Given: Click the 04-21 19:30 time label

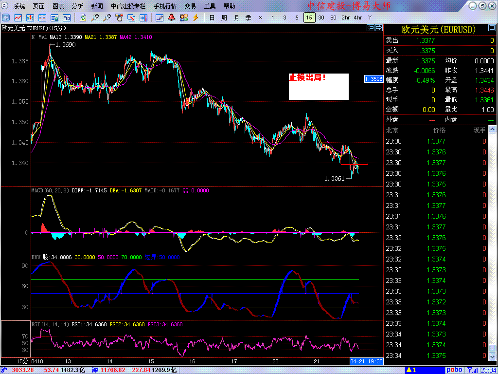Looking at the screenshot, I should click(x=367, y=361).
